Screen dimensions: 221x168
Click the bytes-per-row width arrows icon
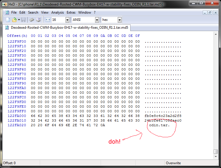coord(48,20)
